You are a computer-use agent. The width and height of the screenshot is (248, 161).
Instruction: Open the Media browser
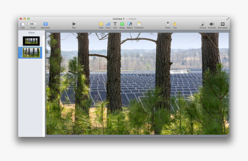pyautogui.click(x=130, y=24)
